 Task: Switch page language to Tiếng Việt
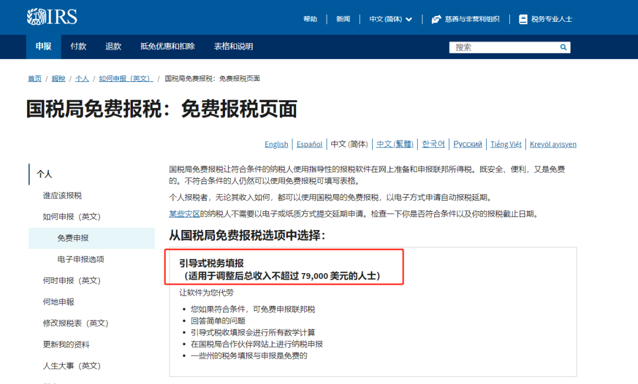506,145
